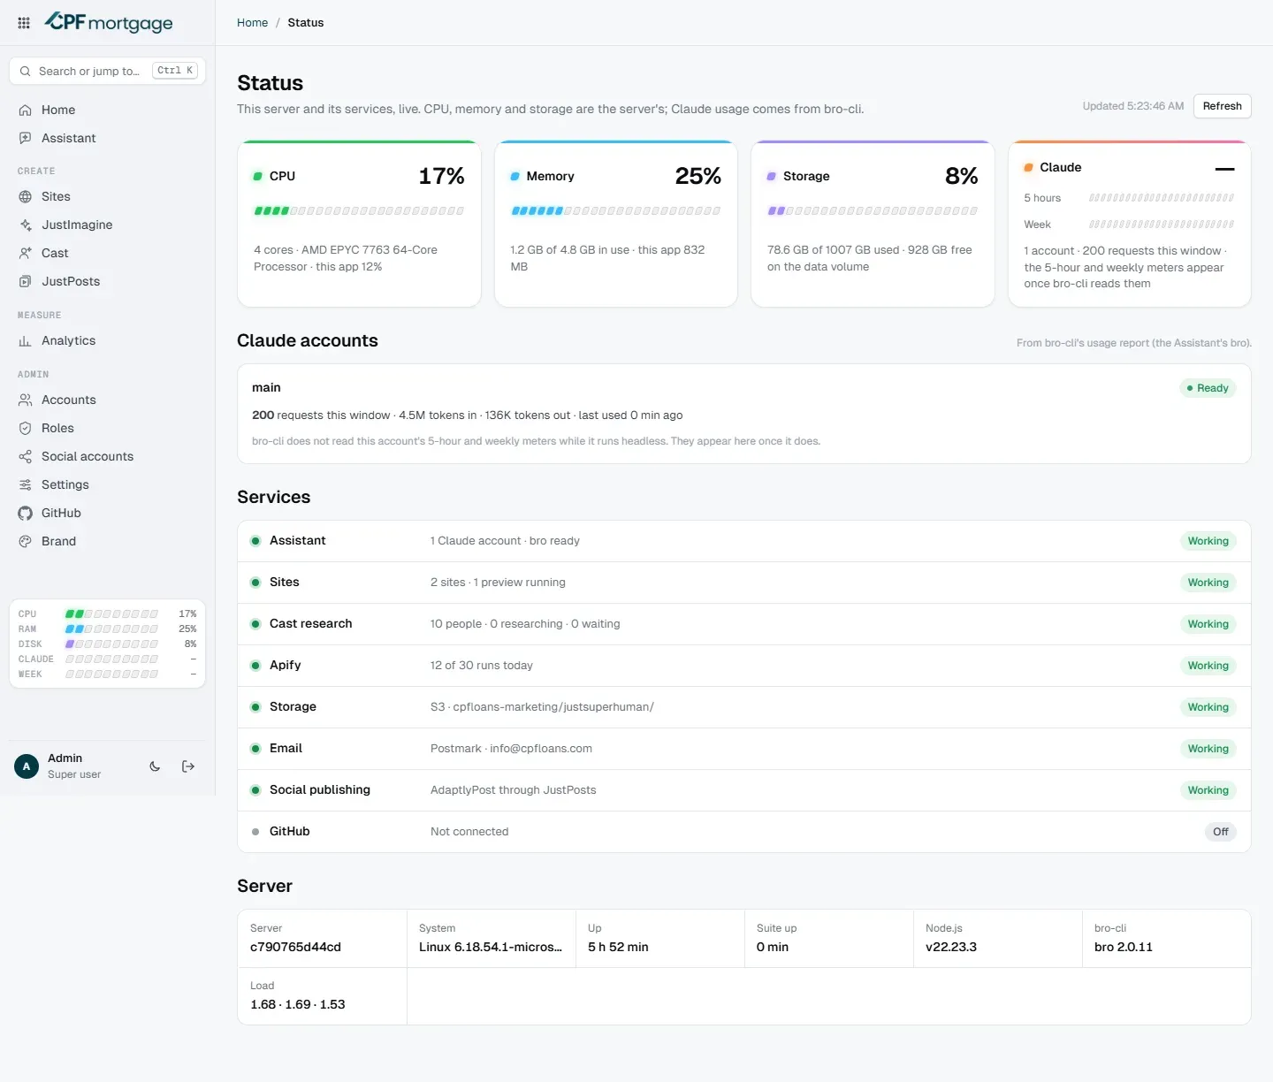Click the Brand palette icon
The width and height of the screenshot is (1273, 1082).
(26, 541)
